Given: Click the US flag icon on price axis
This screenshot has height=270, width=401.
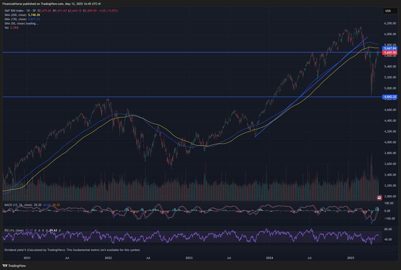Looking at the screenshot, I should [380, 197].
